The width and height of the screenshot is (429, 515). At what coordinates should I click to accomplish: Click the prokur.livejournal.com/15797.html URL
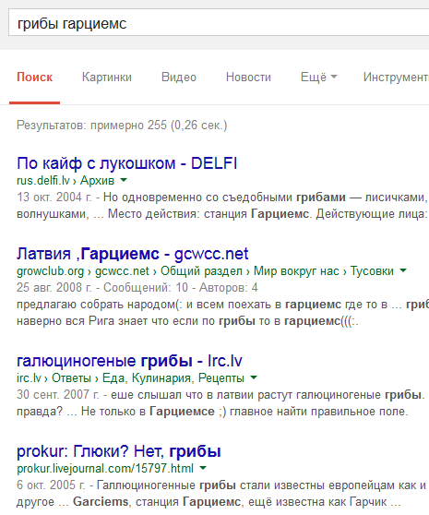point(105,468)
